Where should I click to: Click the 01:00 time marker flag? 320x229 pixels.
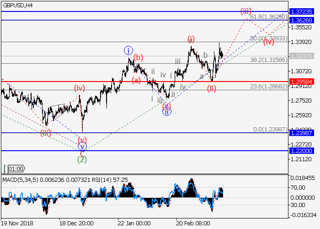[16, 169]
